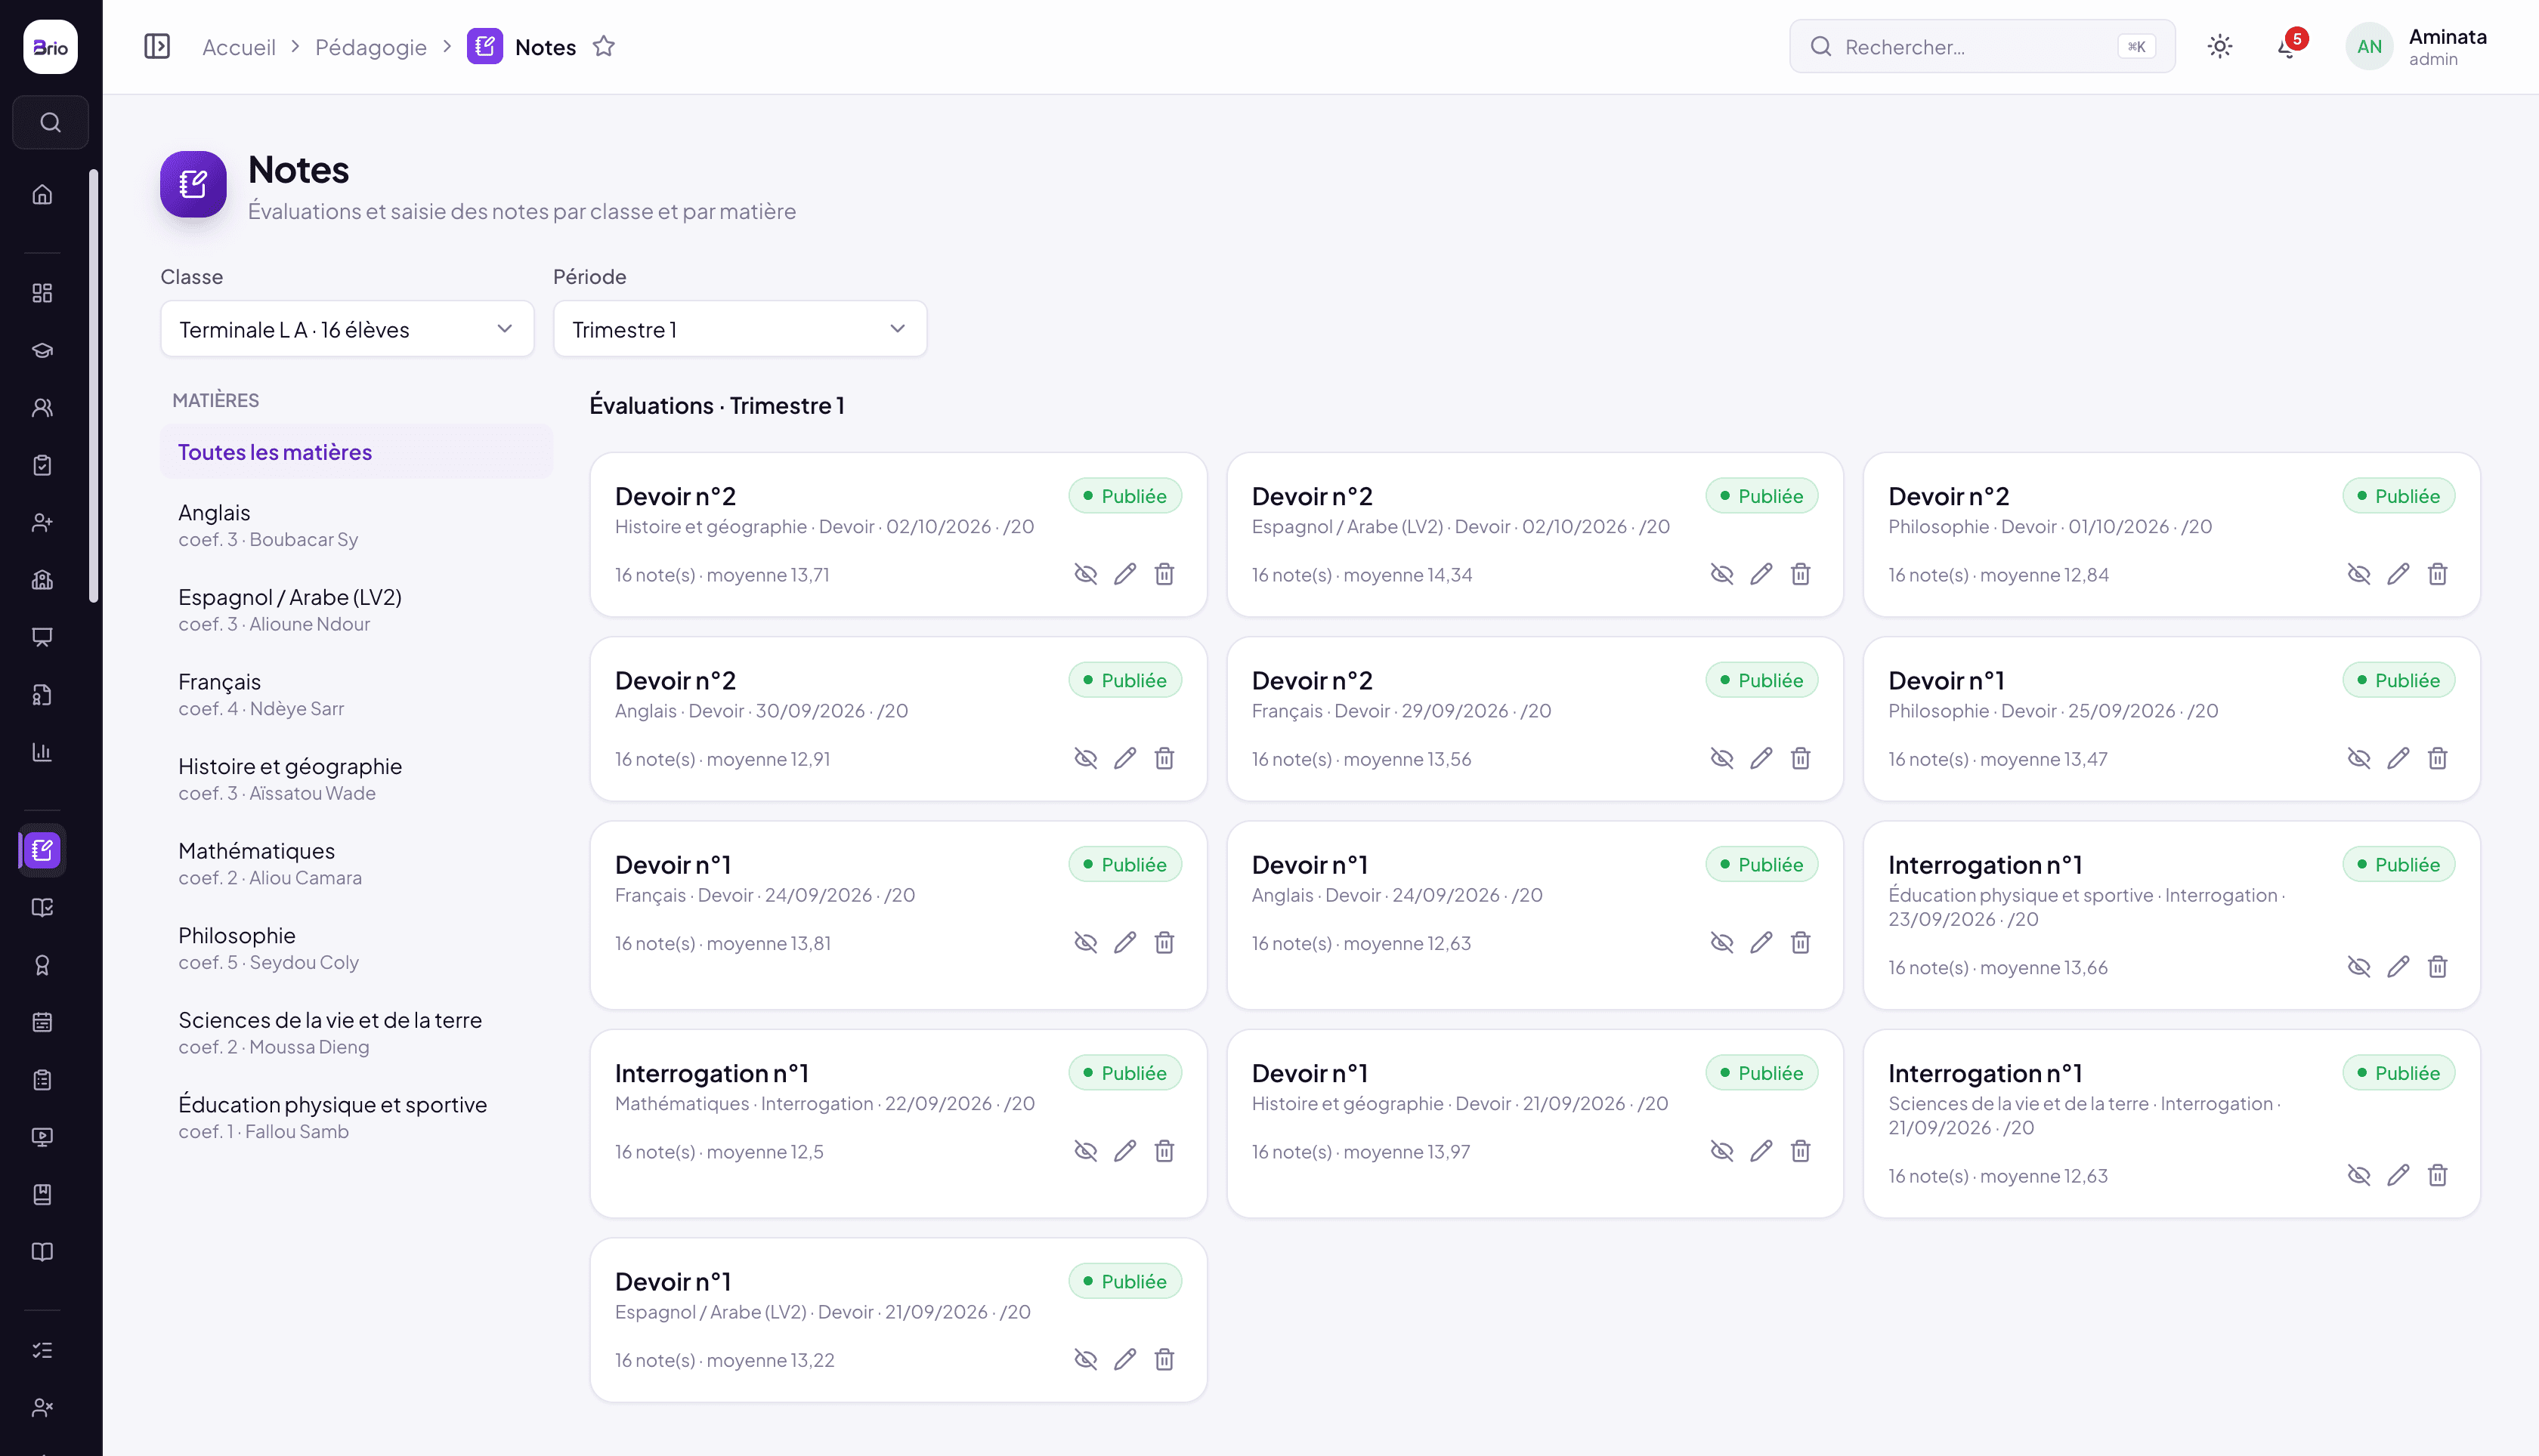
Task: Open the dashboard grid icon in sidebar
Action: click(x=42, y=293)
